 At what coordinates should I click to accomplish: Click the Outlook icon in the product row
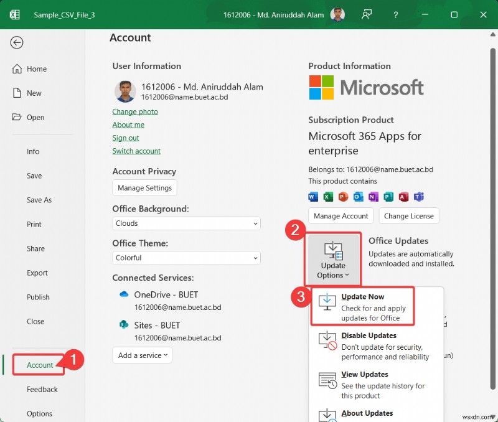357,196
